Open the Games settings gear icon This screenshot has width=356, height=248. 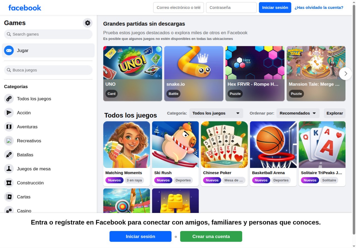(x=88, y=23)
